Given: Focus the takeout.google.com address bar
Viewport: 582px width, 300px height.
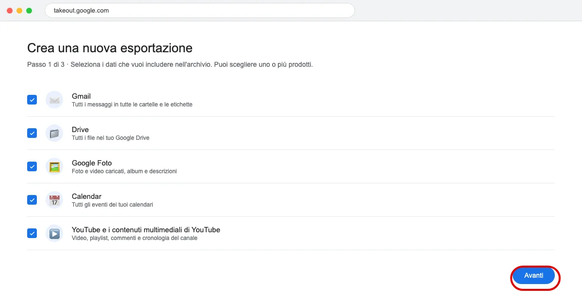Looking at the screenshot, I should click(200, 11).
